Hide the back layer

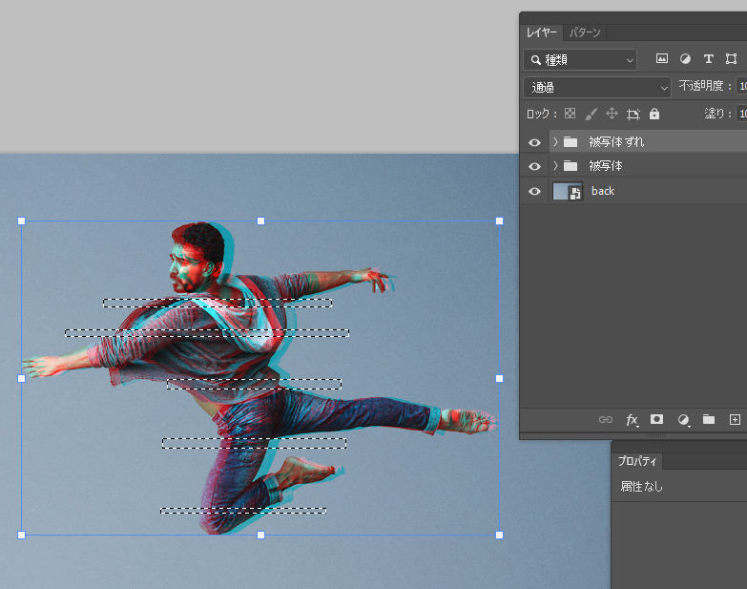tap(534, 191)
